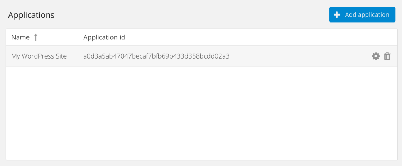Click the plus icon on Add application

point(337,15)
